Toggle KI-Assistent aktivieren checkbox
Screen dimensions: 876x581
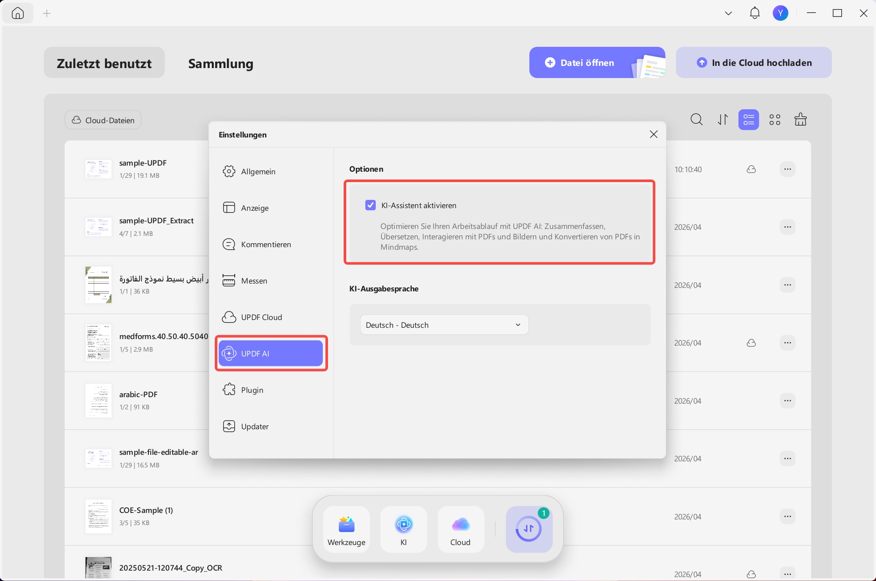[371, 205]
